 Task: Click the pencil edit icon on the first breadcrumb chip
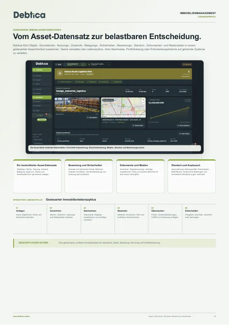tap(83, 65)
